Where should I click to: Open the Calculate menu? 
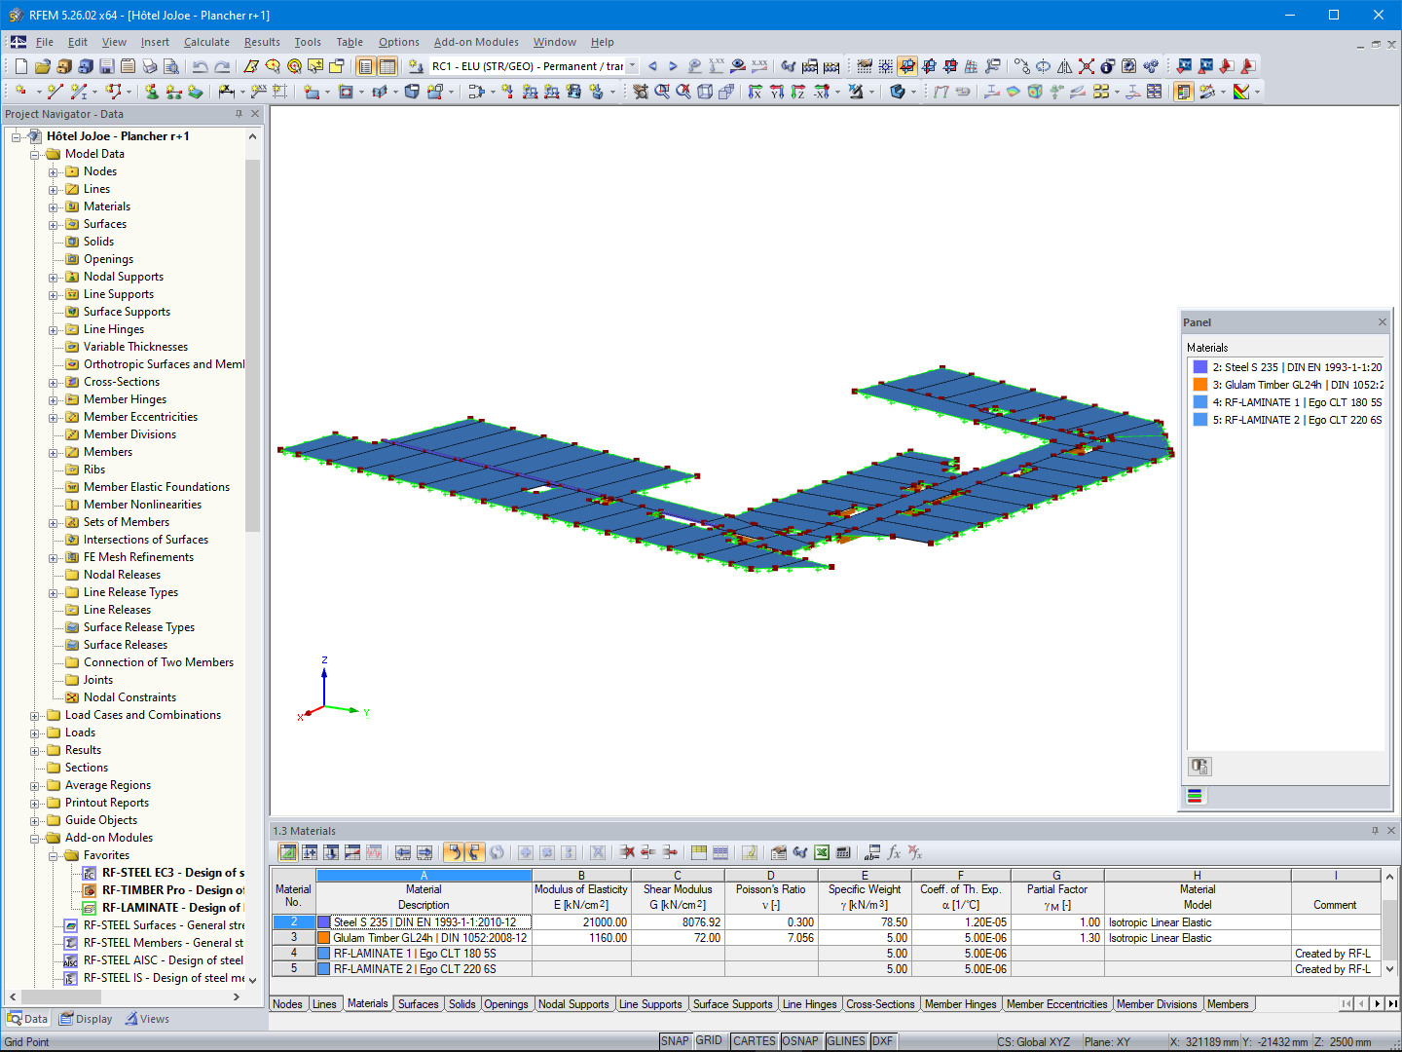(x=206, y=42)
